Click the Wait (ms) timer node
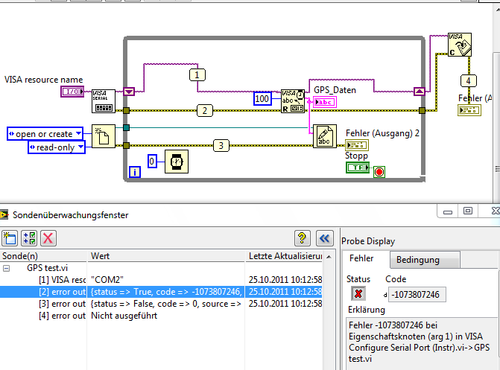The width and height of the screenshot is (500, 370). [x=176, y=161]
